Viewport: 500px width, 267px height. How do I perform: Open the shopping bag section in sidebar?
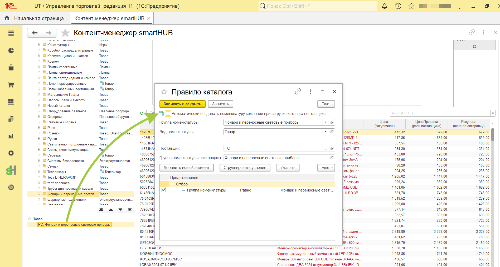(11, 68)
